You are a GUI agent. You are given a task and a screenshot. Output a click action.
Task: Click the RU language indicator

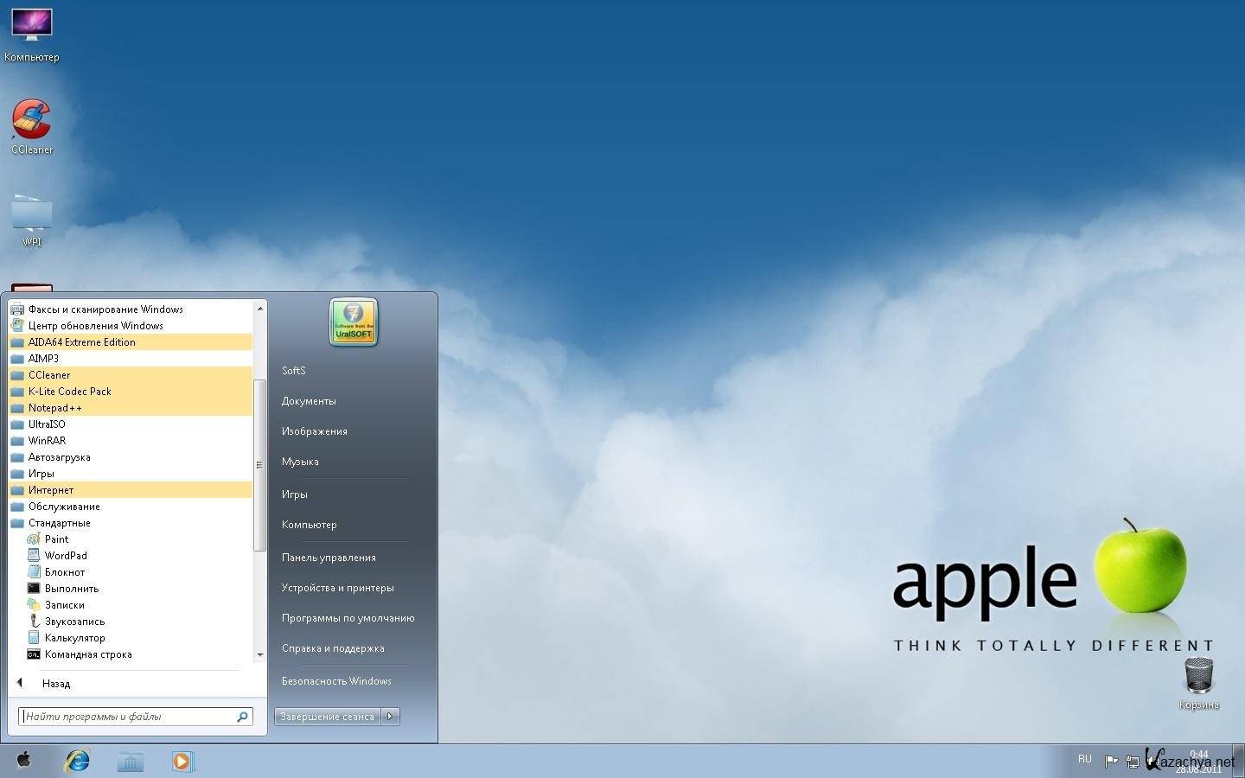pos(1084,759)
